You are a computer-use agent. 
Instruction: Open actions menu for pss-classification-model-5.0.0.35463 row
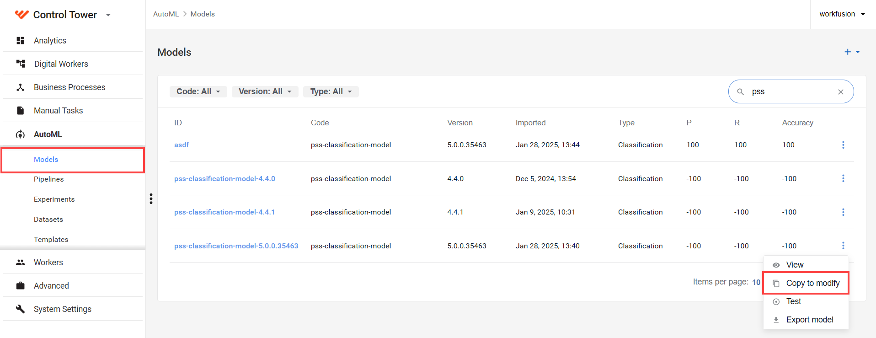coord(843,246)
